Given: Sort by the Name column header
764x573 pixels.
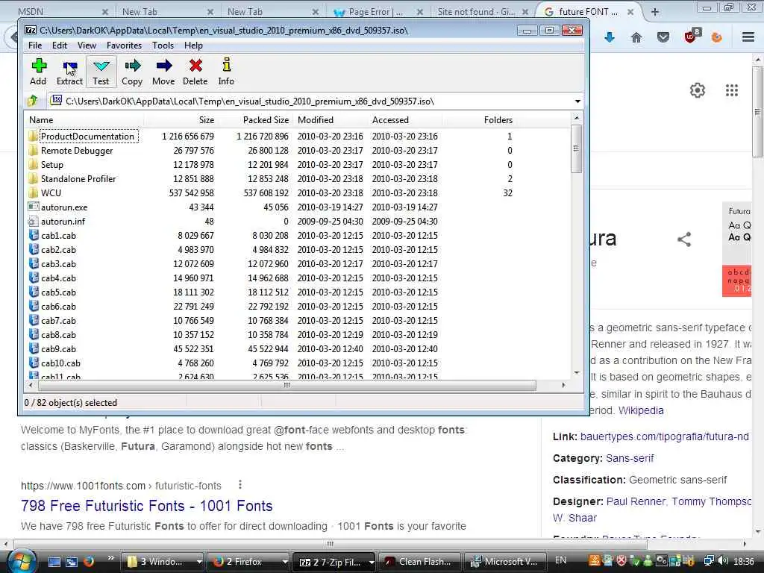Looking at the screenshot, I should coord(84,120).
